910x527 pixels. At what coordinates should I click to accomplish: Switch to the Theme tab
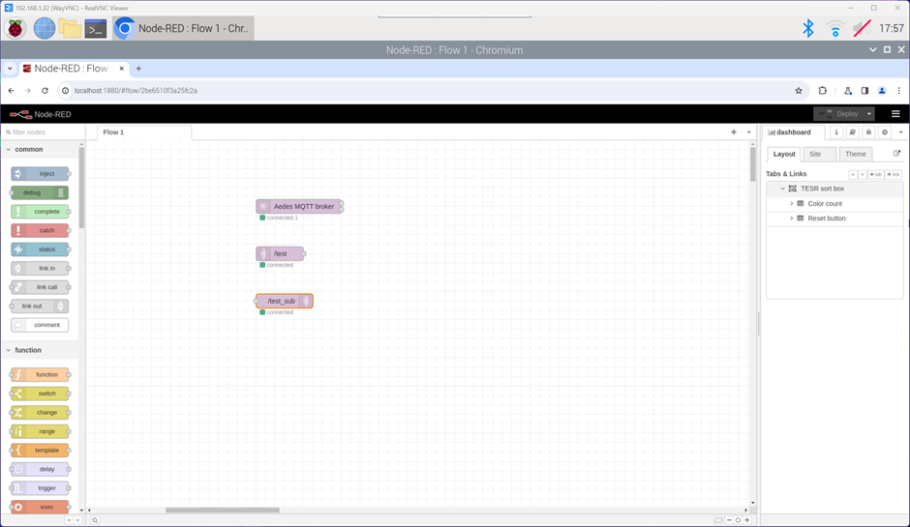[855, 154]
